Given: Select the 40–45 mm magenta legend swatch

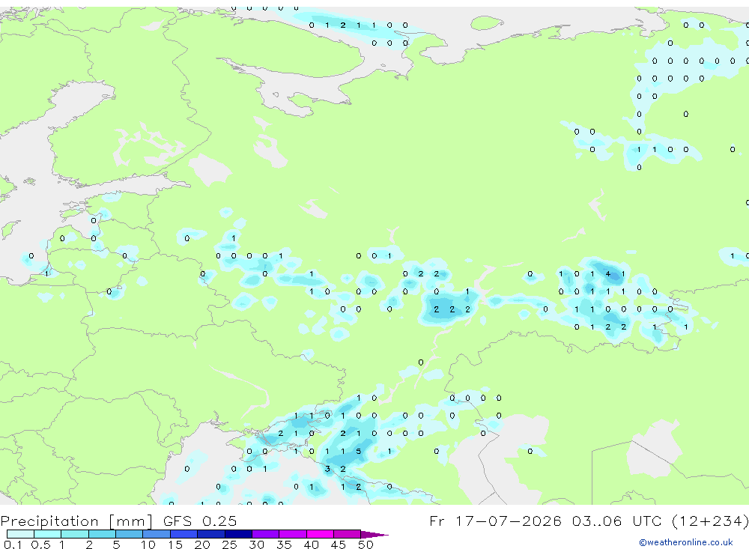Looking at the screenshot, I should point(320,534).
